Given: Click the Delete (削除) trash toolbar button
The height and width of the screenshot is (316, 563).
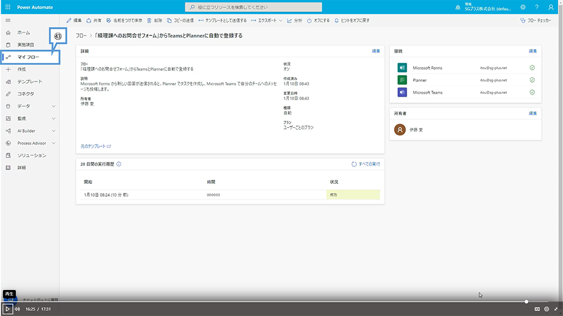Looking at the screenshot, I should point(154,20).
